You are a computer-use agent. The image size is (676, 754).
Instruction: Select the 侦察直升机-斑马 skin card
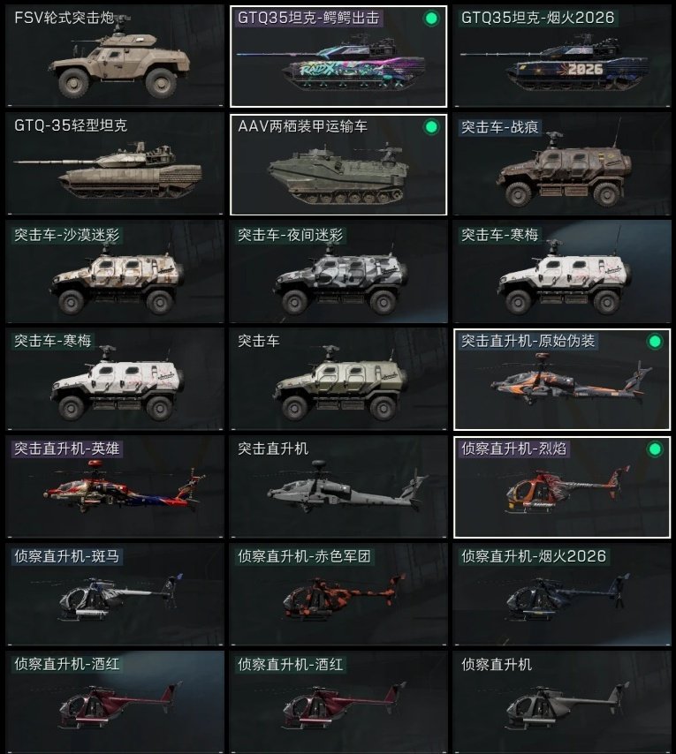(x=115, y=594)
